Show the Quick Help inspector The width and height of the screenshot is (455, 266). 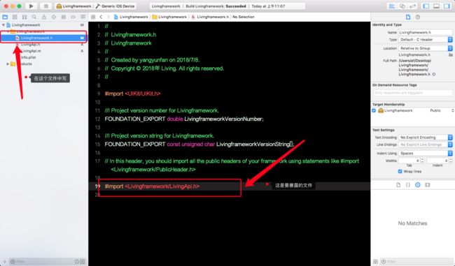(x=418, y=17)
